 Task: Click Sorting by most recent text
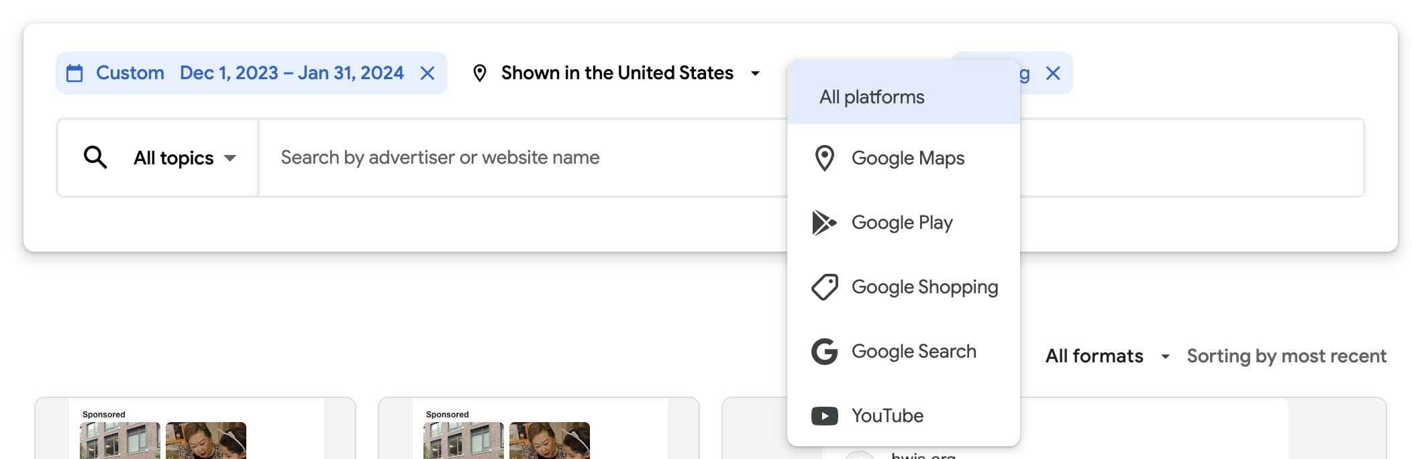click(1287, 356)
